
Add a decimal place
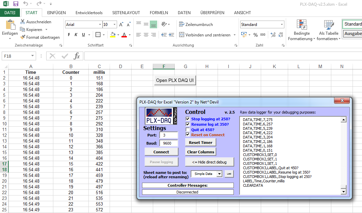(x=273, y=35)
